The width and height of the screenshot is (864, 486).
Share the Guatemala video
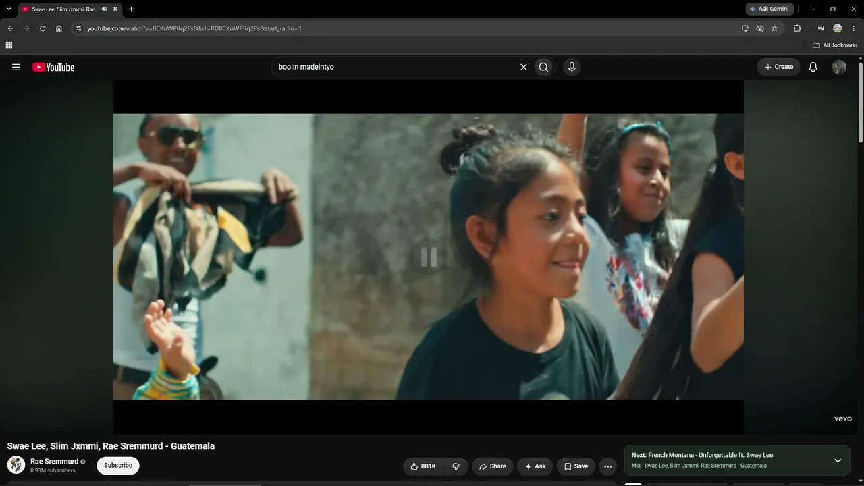pyautogui.click(x=493, y=466)
